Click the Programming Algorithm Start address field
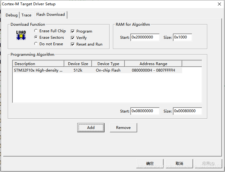The height and width of the screenshot is (172, 225). click(x=145, y=111)
